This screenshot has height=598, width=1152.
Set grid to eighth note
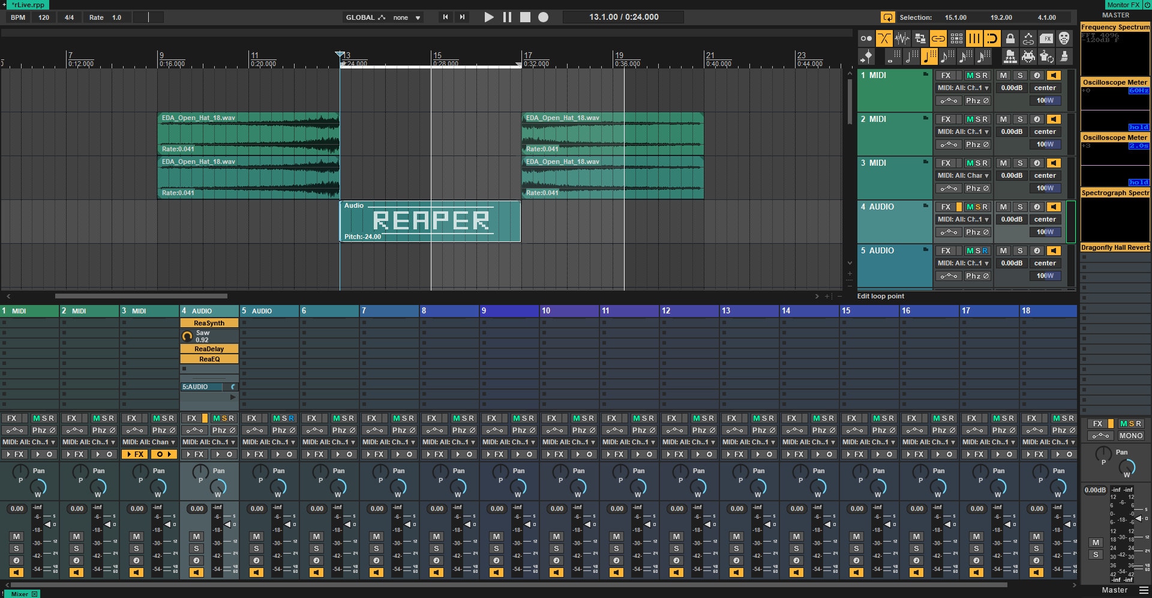tap(947, 56)
